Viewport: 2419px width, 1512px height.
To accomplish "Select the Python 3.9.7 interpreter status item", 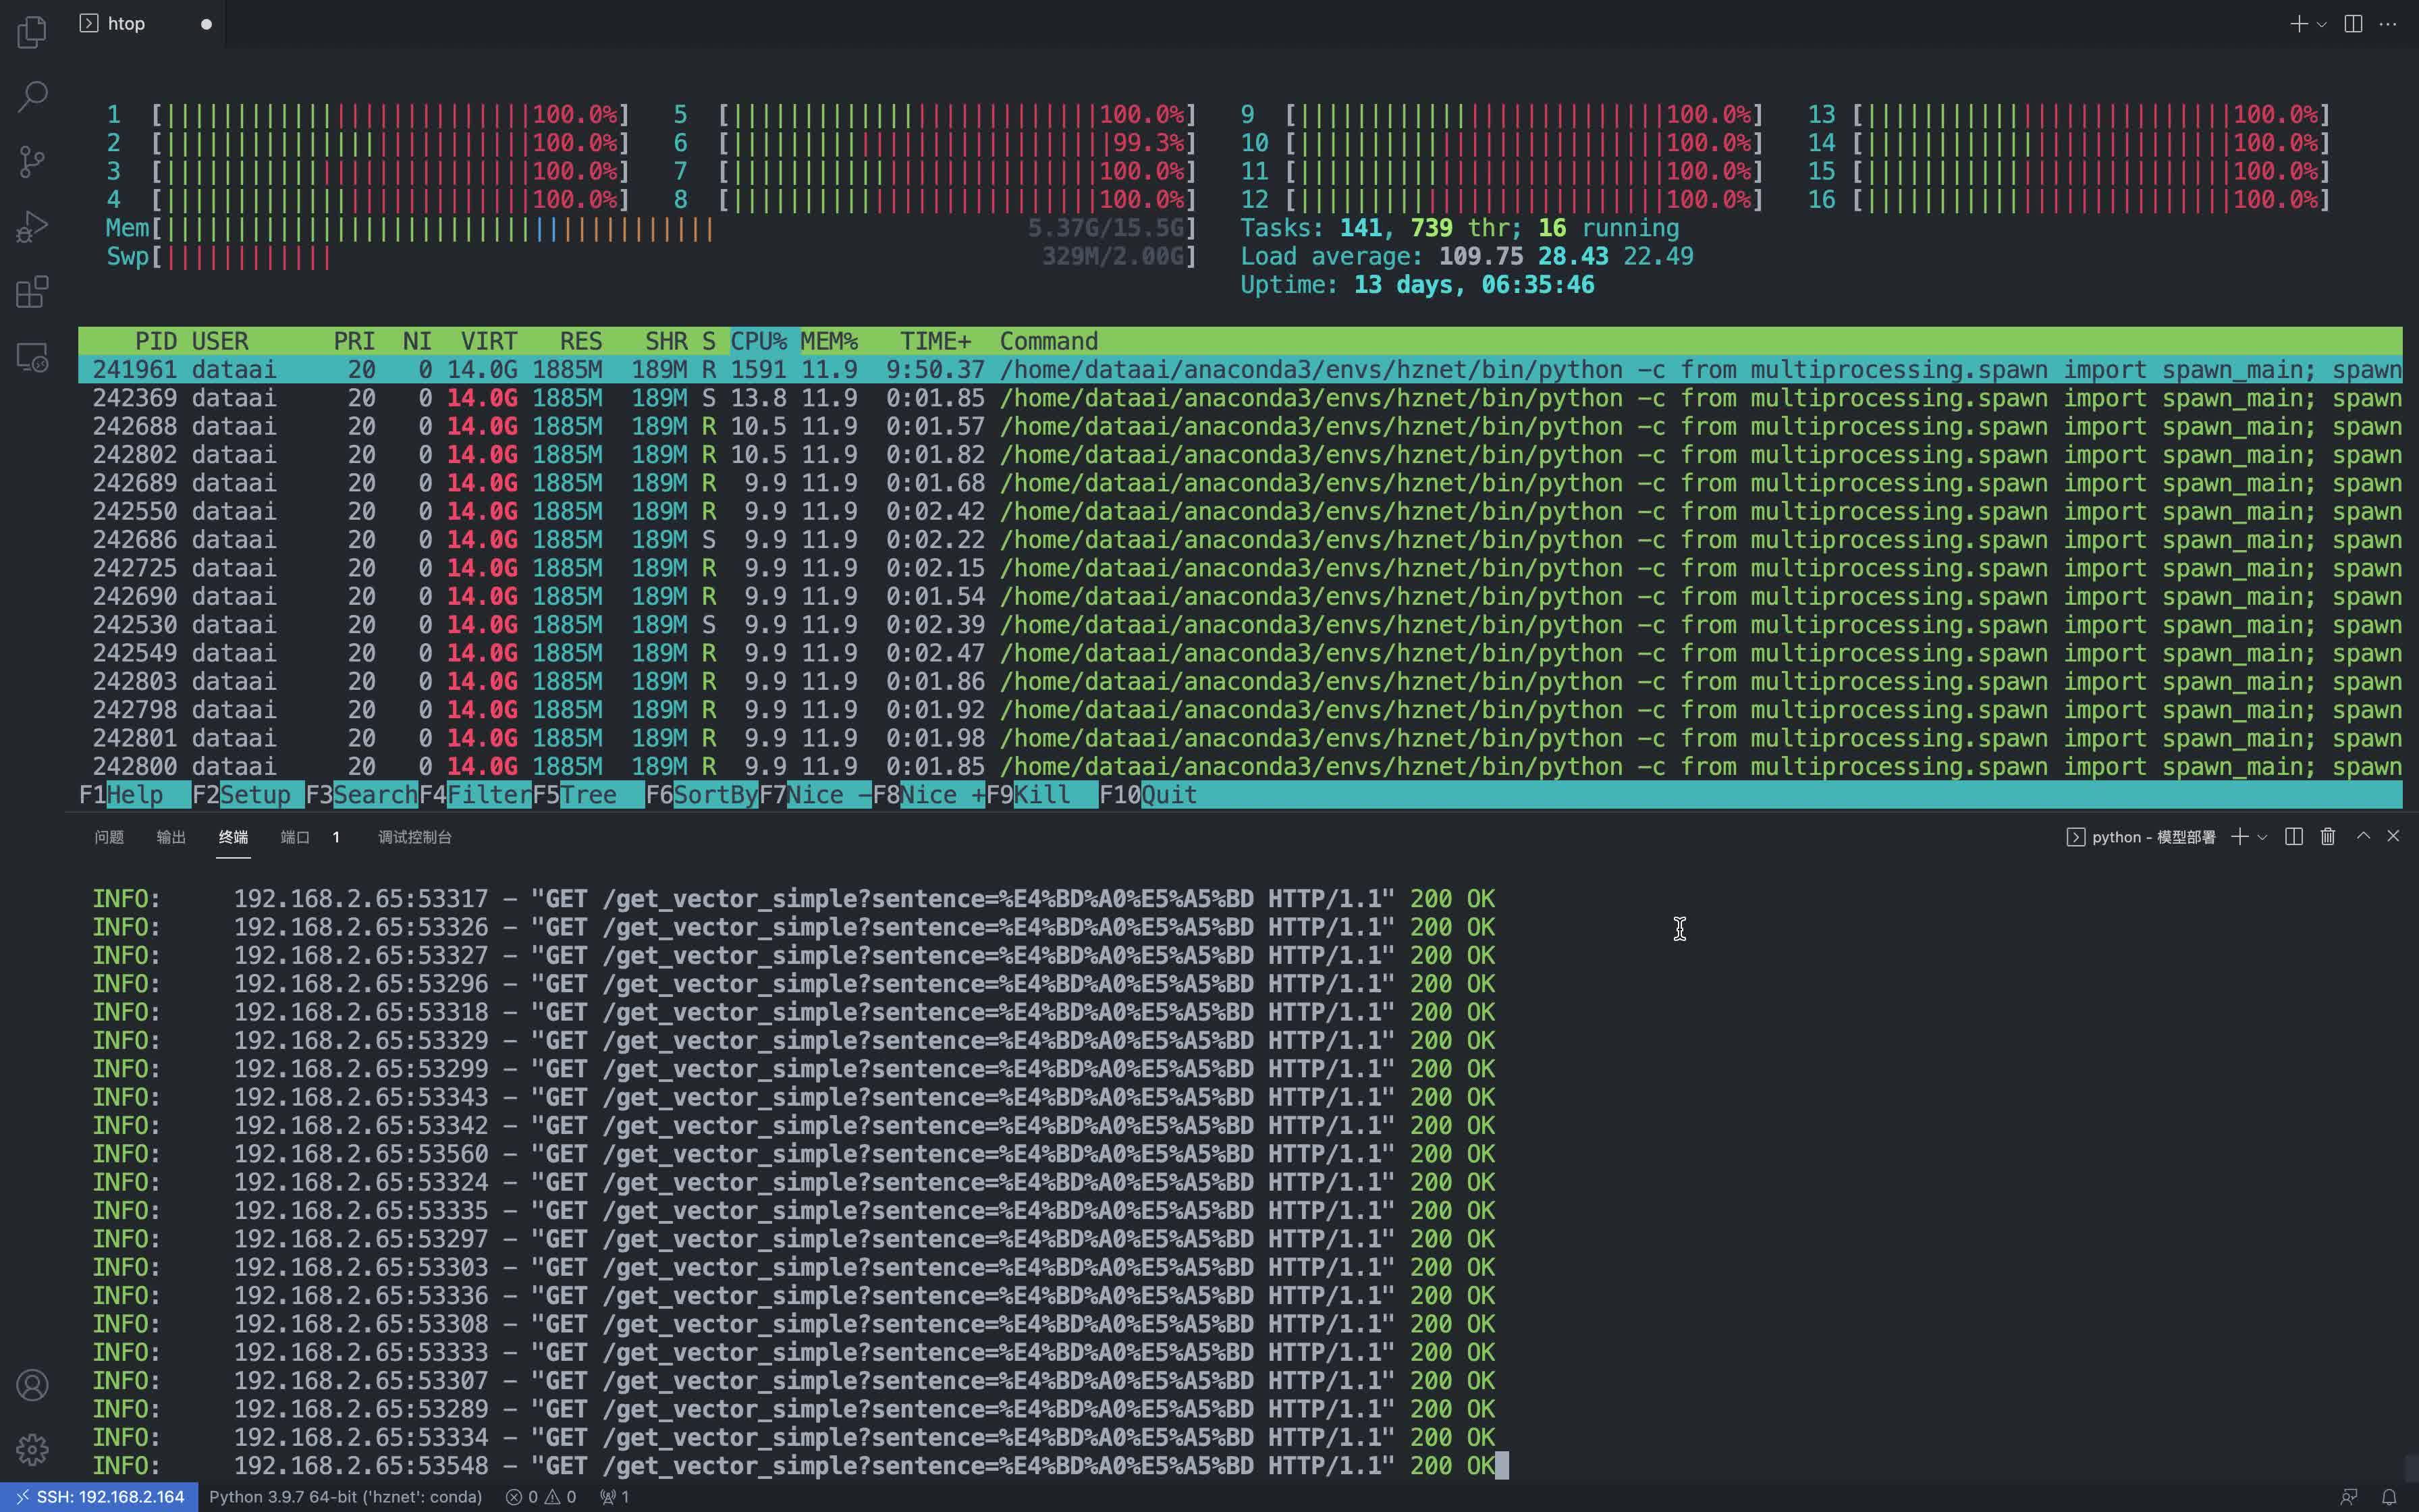I will pyautogui.click(x=345, y=1497).
